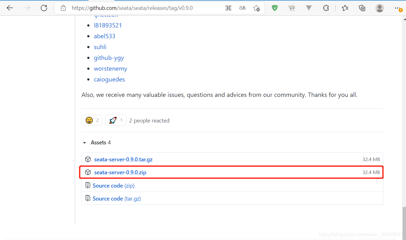The height and width of the screenshot is (240, 406).
Task: Collapse the Assets section triangle
Action: tap(84, 143)
